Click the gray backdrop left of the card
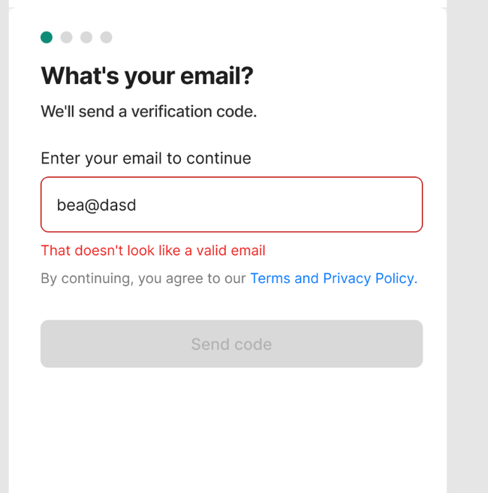 (x=4, y=246)
